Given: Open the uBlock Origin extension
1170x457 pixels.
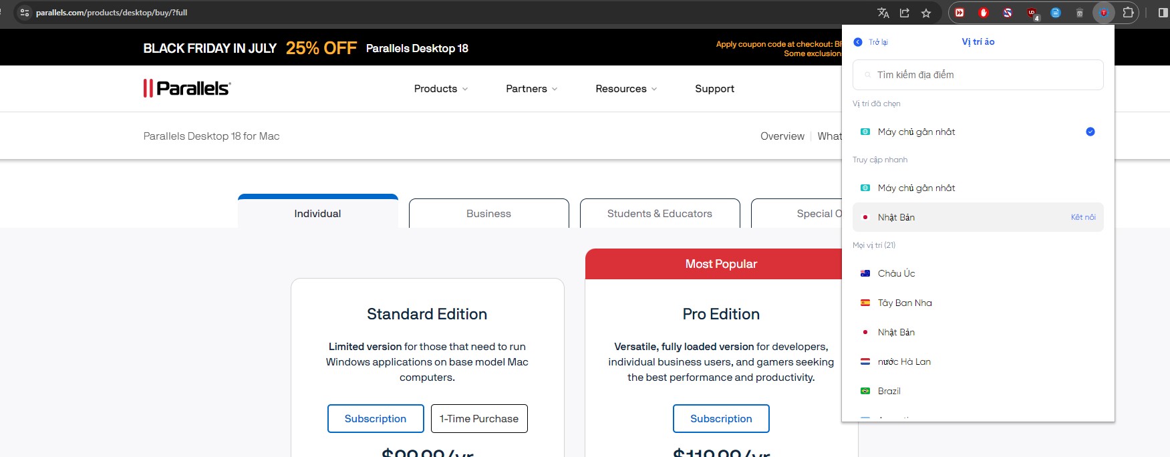Looking at the screenshot, I should point(1032,13).
